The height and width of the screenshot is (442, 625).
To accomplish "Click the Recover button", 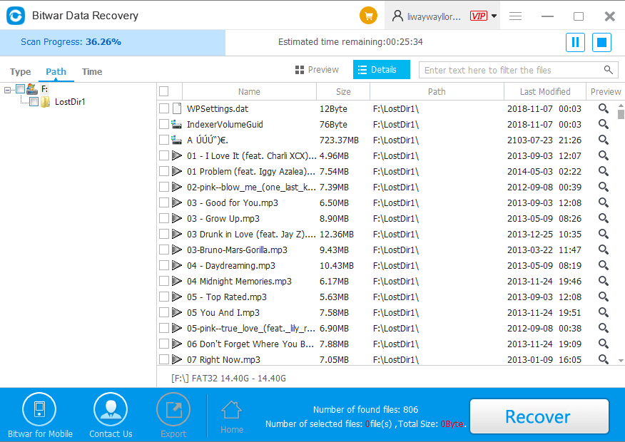I will point(539,416).
